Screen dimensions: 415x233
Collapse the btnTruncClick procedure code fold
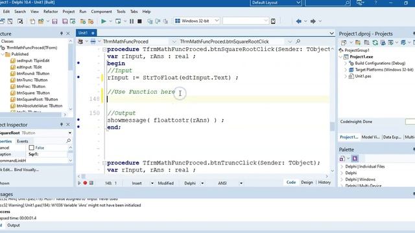point(104,163)
